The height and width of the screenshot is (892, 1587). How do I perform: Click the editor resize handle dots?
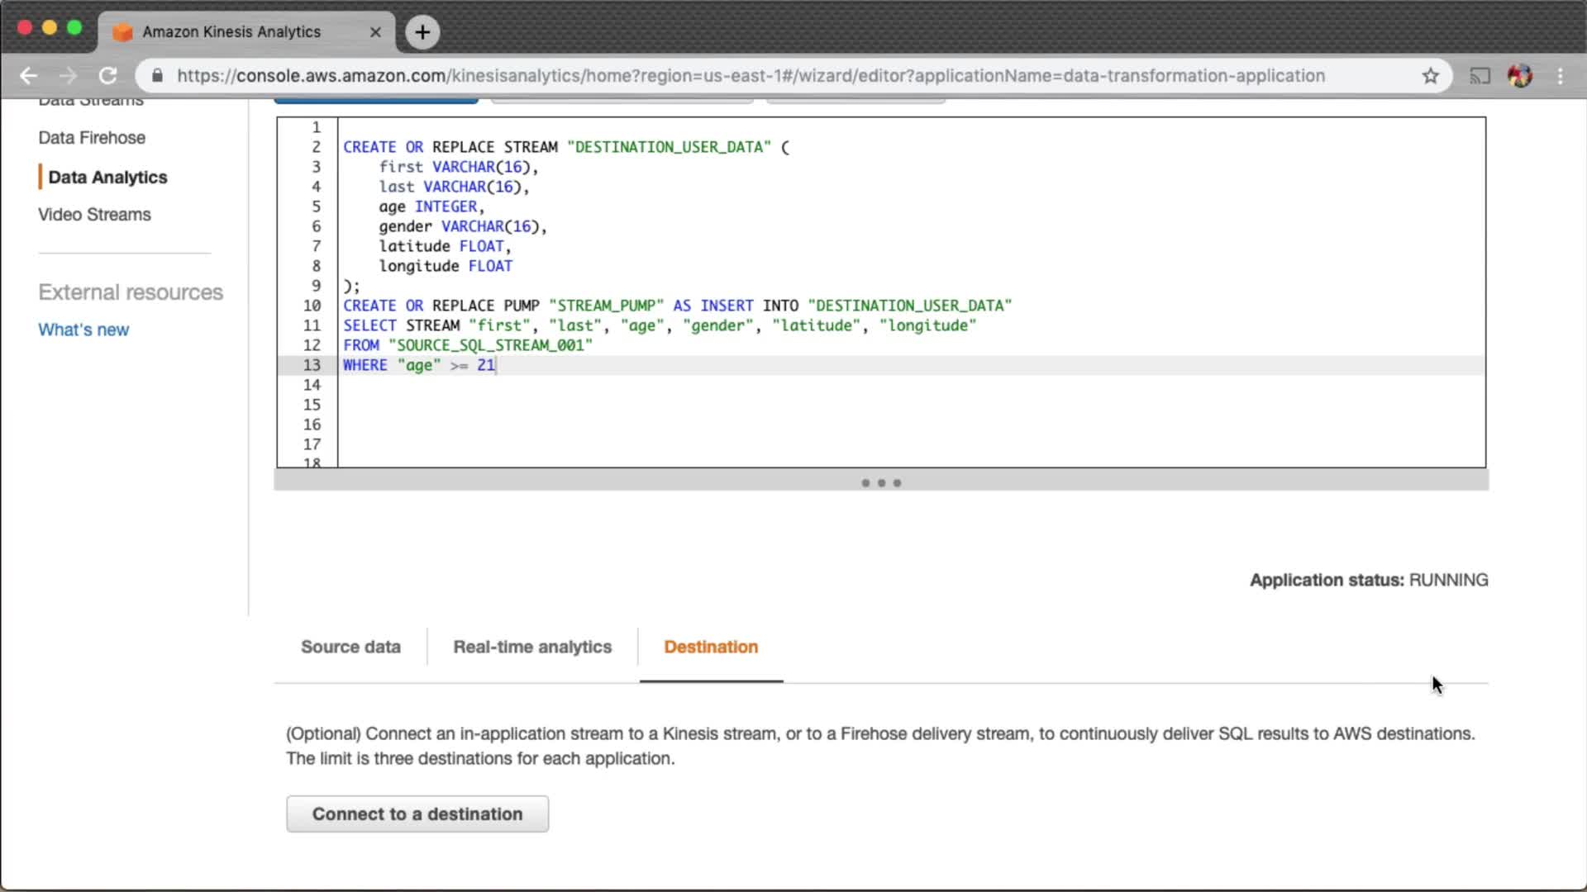(x=881, y=482)
